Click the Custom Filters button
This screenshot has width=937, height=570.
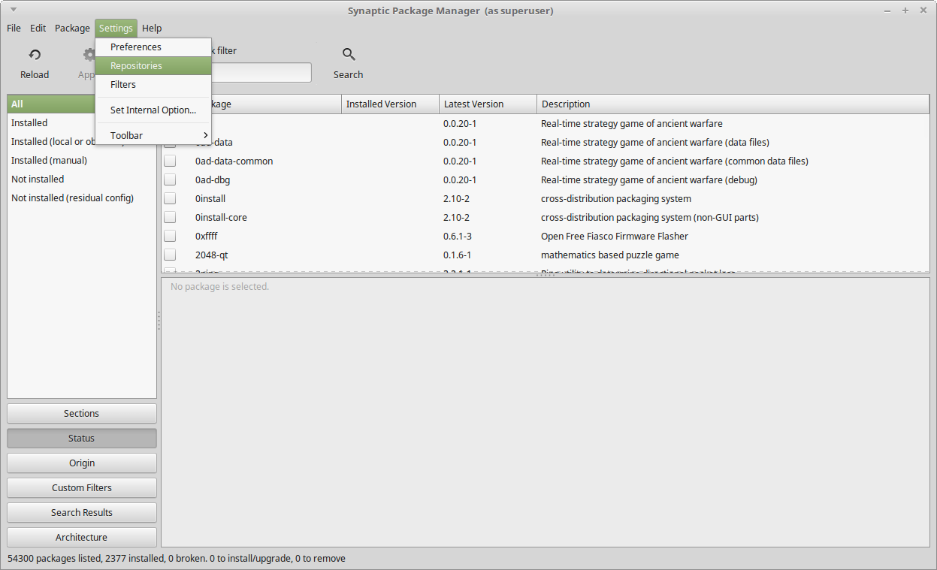click(x=82, y=487)
